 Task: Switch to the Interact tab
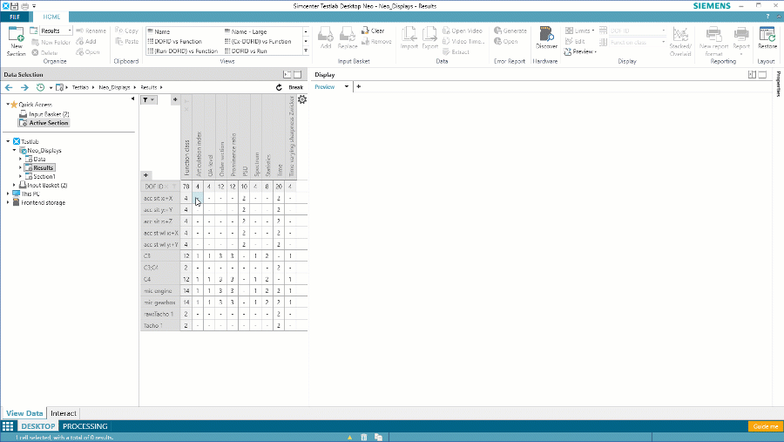click(x=64, y=413)
